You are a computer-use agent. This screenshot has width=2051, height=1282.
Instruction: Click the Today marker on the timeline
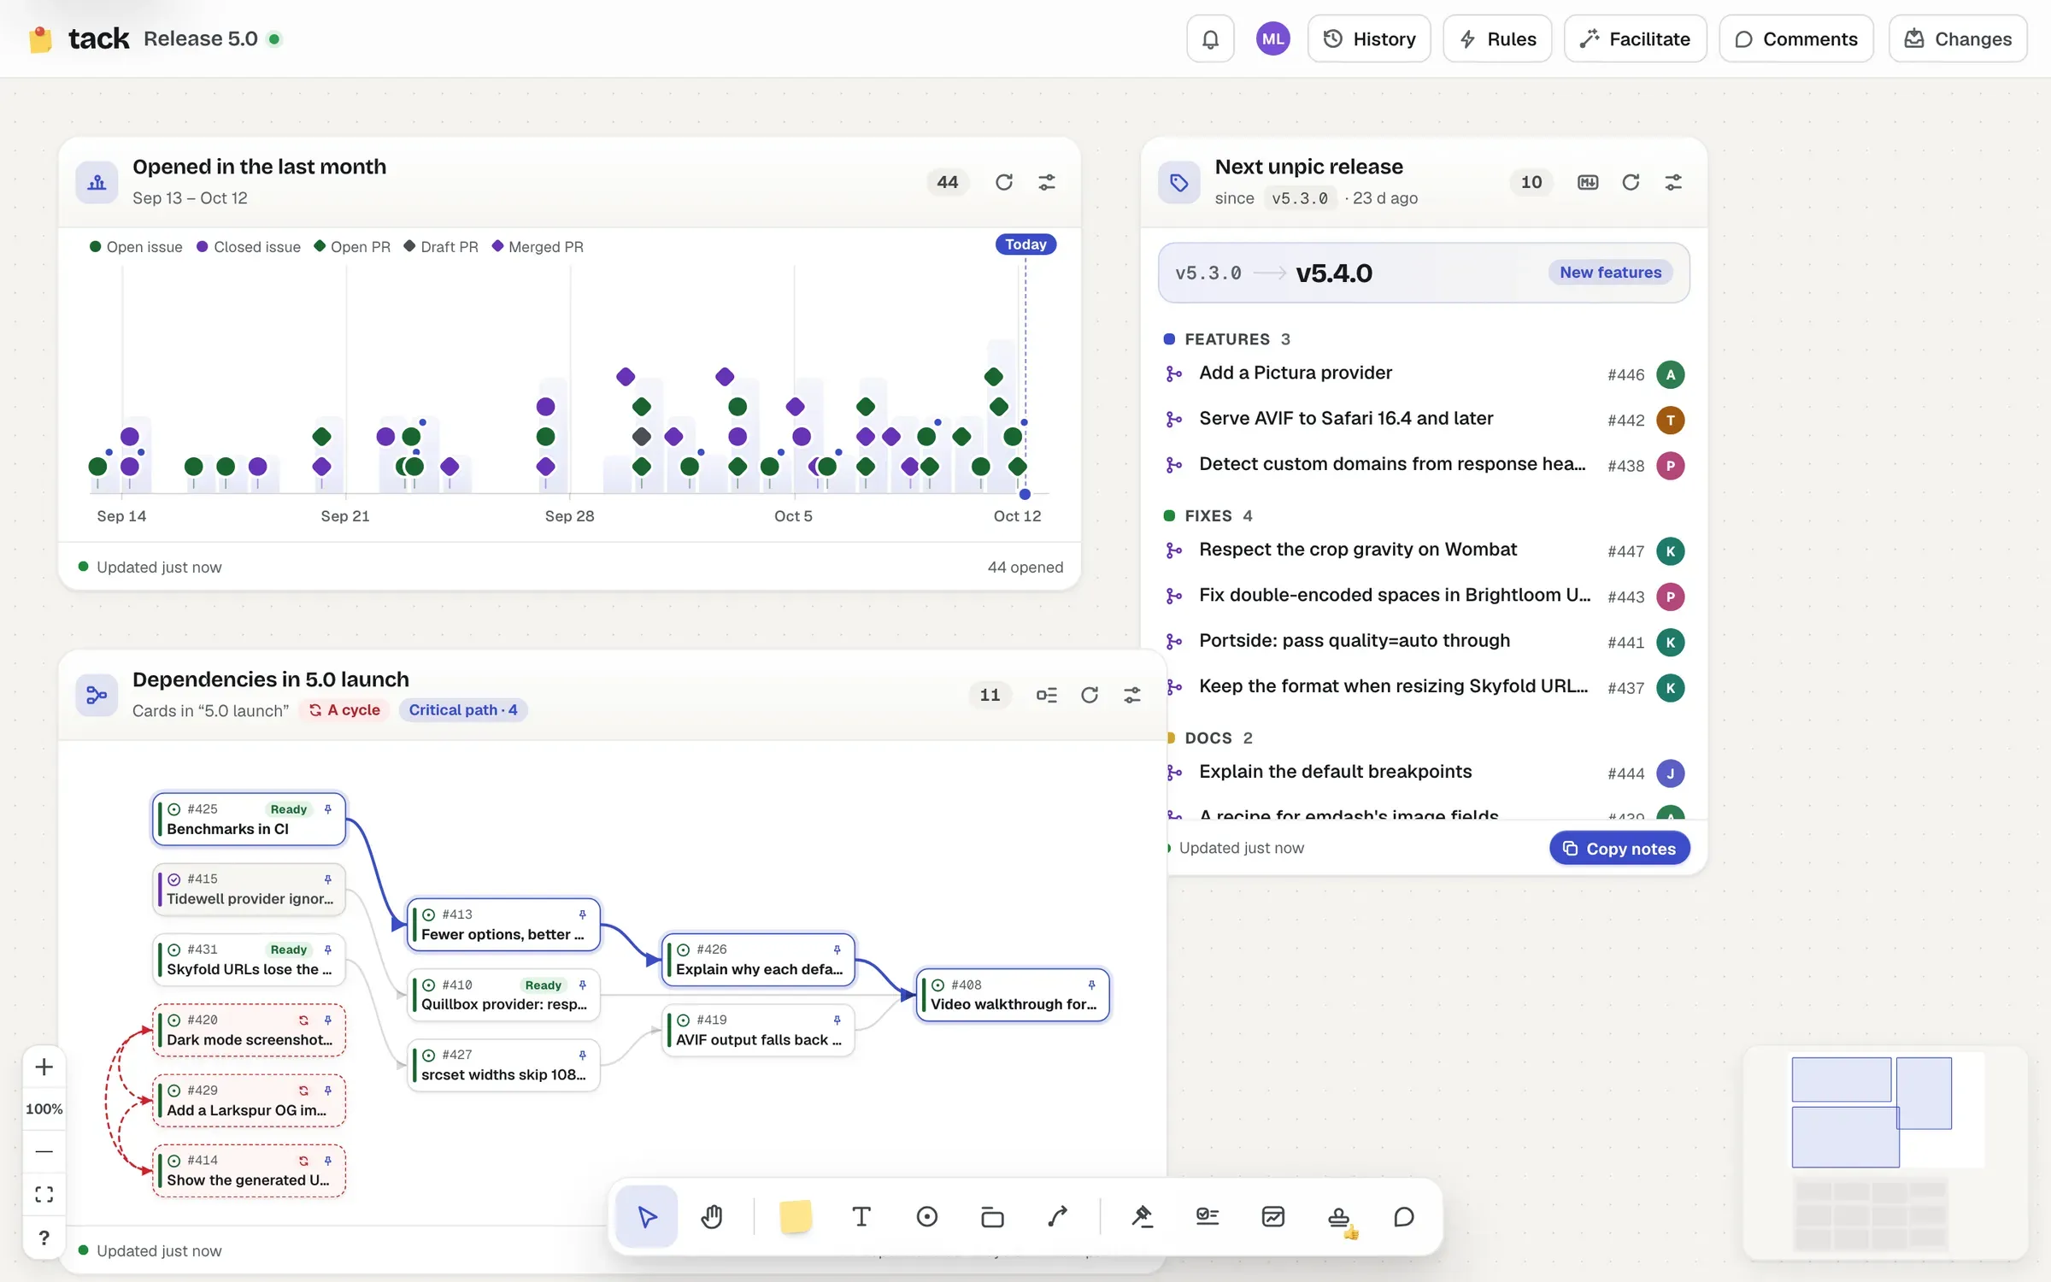1025,244
